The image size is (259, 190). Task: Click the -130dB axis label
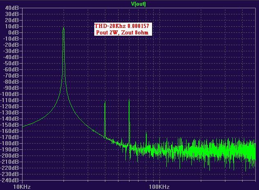coord(9,112)
